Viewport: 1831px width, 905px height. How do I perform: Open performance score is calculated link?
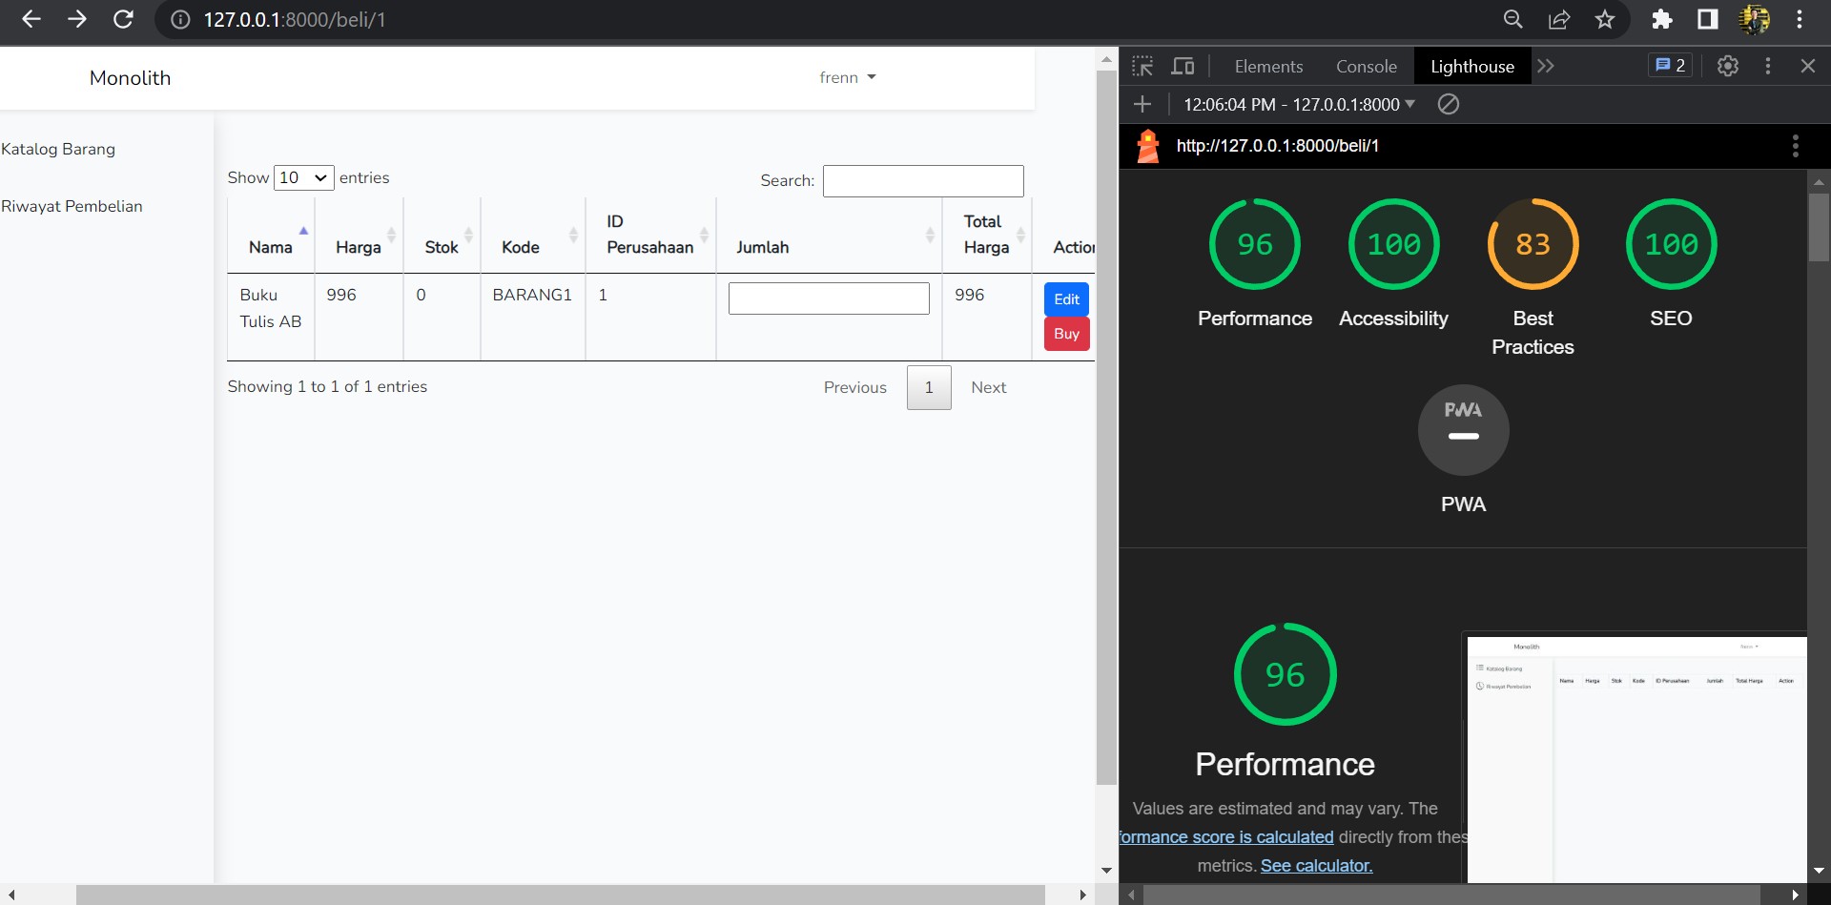pos(1226,837)
